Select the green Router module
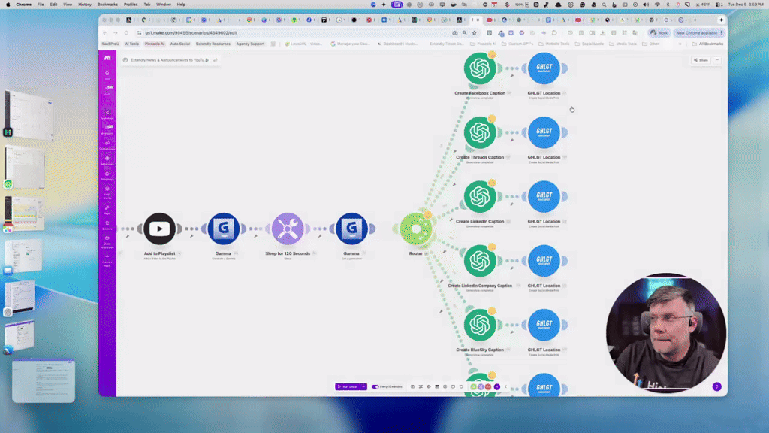 415,229
